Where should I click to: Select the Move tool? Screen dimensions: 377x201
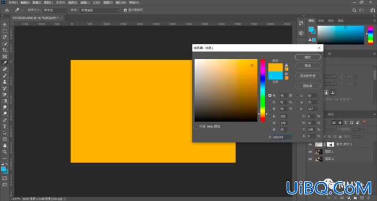pyautogui.click(x=5, y=25)
